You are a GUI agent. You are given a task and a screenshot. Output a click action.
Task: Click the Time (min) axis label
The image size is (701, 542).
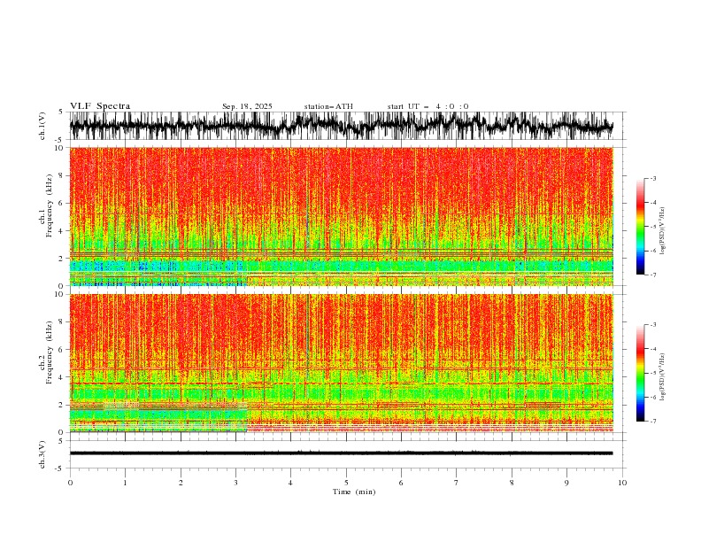(354, 492)
